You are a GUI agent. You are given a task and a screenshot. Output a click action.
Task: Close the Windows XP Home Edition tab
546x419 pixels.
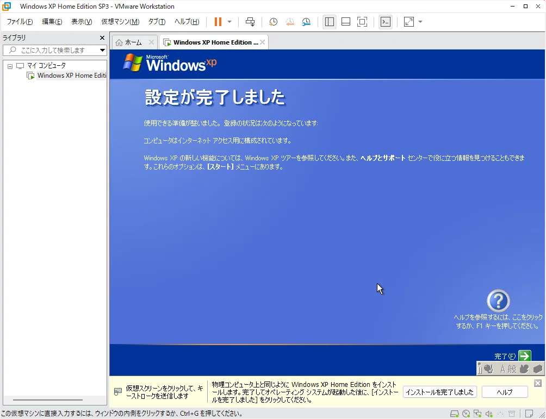pyautogui.click(x=262, y=42)
